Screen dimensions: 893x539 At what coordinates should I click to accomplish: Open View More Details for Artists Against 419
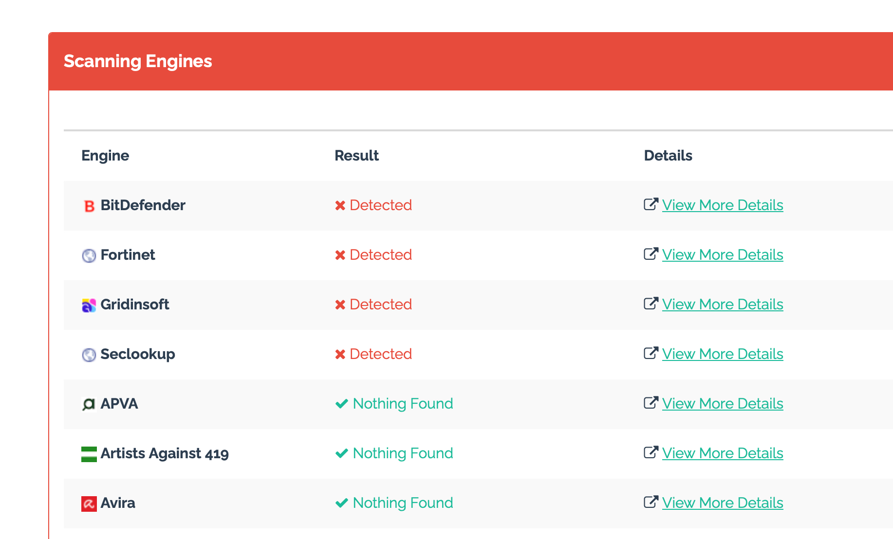[x=722, y=453]
